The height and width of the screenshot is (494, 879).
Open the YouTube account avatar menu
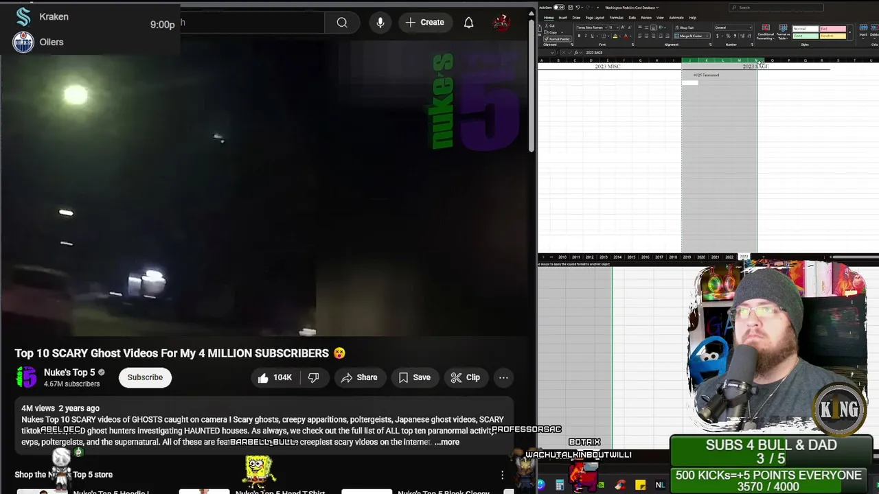(501, 22)
